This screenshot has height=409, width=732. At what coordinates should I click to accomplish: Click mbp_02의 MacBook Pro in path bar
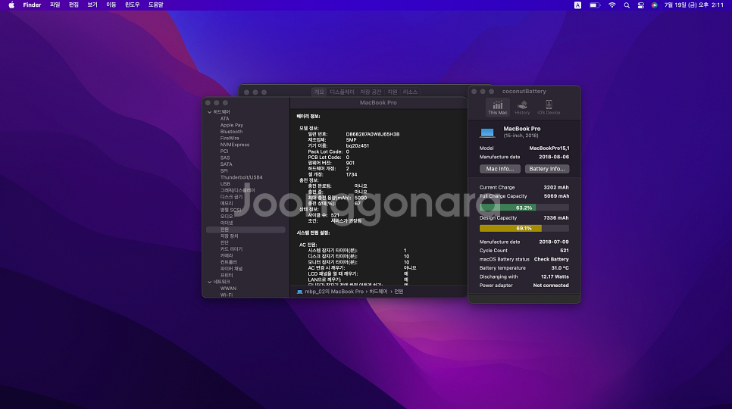[333, 292]
